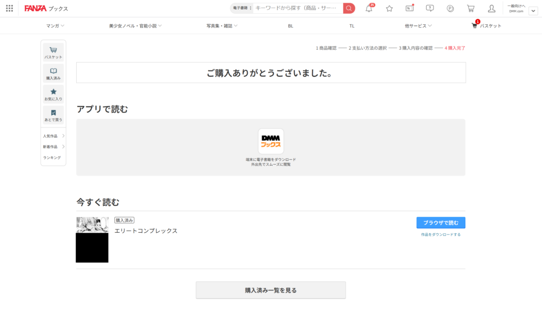This screenshot has height=309, width=542.
Task: Open the coupon icon in header
Action: click(410, 8)
